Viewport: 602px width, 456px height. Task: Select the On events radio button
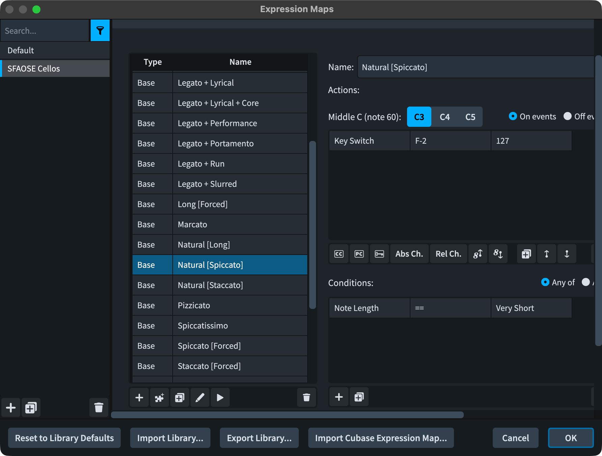click(513, 116)
